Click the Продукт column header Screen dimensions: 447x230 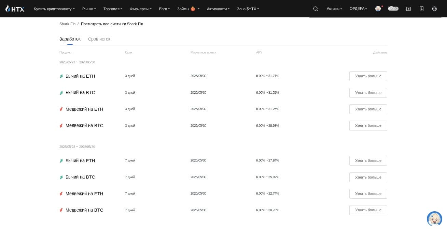click(x=66, y=52)
